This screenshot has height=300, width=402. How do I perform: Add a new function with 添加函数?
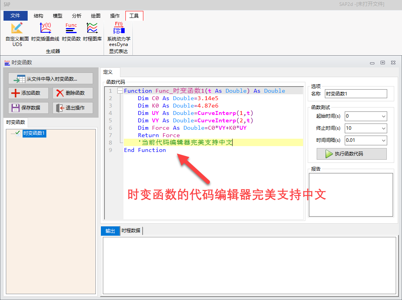(29, 93)
